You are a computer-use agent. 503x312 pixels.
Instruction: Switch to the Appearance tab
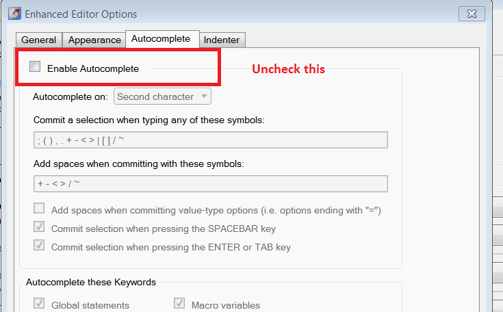click(x=94, y=40)
